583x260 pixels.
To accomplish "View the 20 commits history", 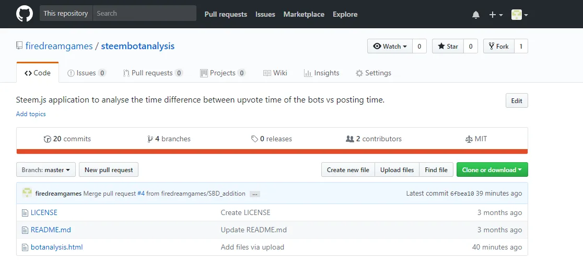I will tap(67, 139).
